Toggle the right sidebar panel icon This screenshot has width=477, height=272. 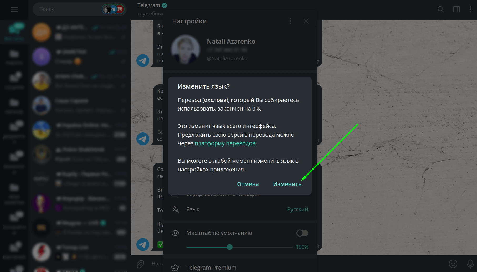[457, 9]
